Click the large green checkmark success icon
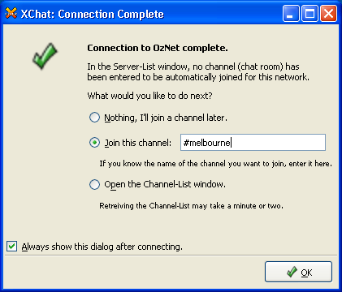 coord(45,56)
